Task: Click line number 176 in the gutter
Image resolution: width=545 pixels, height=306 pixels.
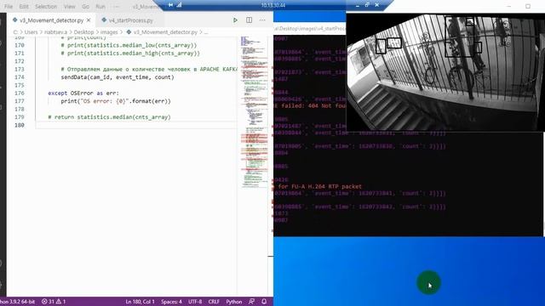Action: pos(20,93)
